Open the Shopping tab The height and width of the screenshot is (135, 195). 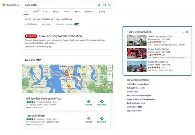(89, 12)
